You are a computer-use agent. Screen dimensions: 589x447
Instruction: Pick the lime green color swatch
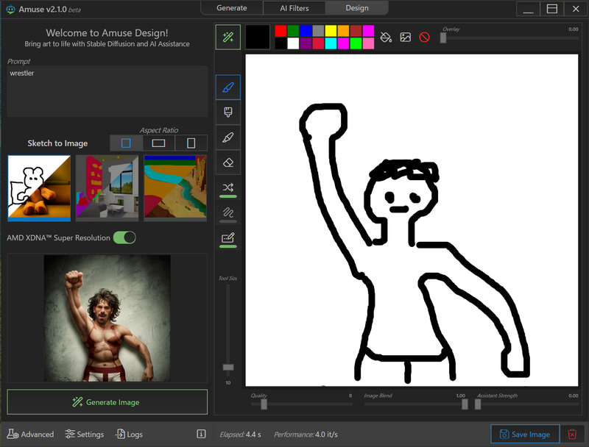pyautogui.click(x=356, y=43)
